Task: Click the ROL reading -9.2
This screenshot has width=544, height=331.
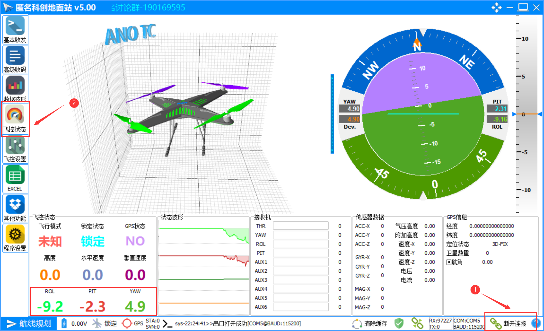Action: [x=50, y=306]
